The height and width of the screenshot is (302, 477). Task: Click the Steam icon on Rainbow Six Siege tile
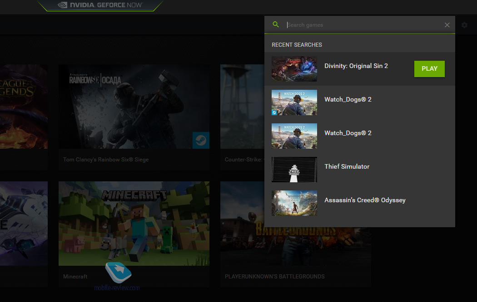[201, 140]
